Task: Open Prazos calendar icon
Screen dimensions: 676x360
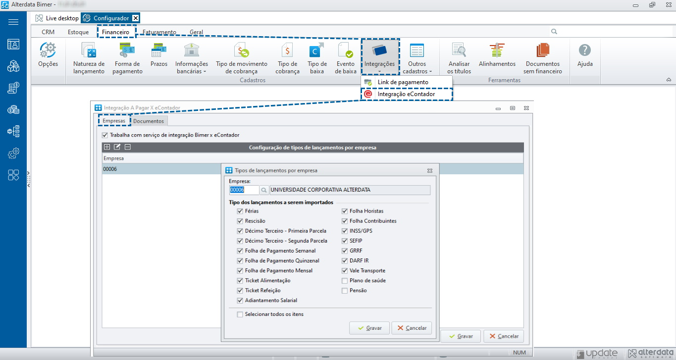Action: (159, 55)
